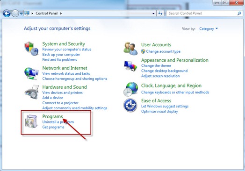The height and width of the screenshot is (171, 245).
Task: Click the Network and Internet globe icon
Action: pyautogui.click(x=31, y=73)
